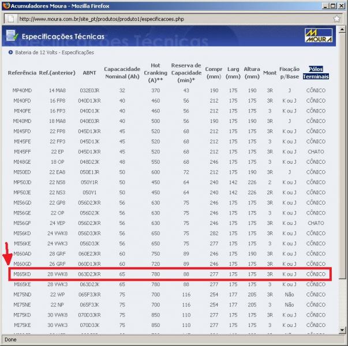This screenshot has width=348, height=346.
Task: Select the MI56GD reference cell
Action: (x=22, y=203)
